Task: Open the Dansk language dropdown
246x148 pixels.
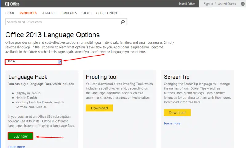Action: pos(33,62)
